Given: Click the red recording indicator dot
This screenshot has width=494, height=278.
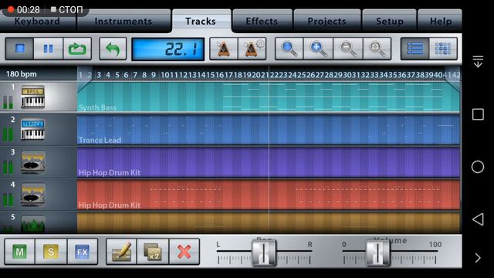Looking at the screenshot, I should point(11,9).
